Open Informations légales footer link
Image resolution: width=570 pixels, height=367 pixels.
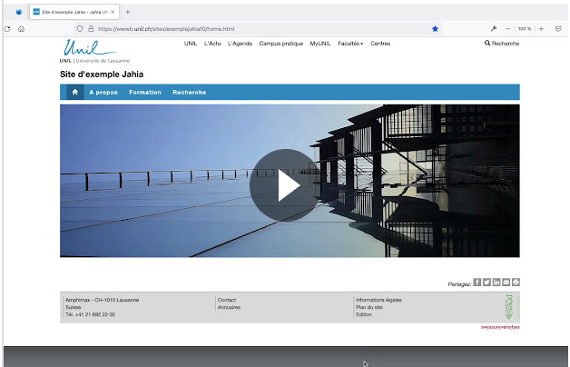378,300
